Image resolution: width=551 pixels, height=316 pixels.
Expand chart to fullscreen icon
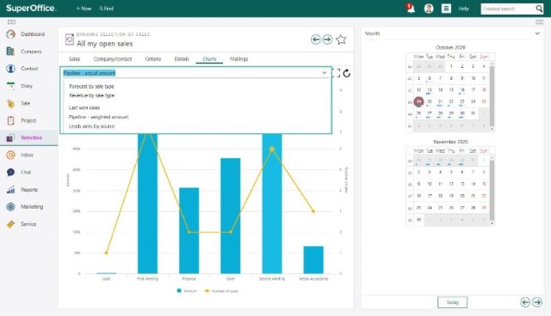point(337,73)
